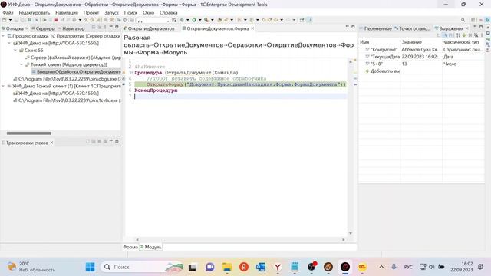The image size is (491, 276).
Task: Click the Suspend debug toolbar icon
Action: coord(51,20)
